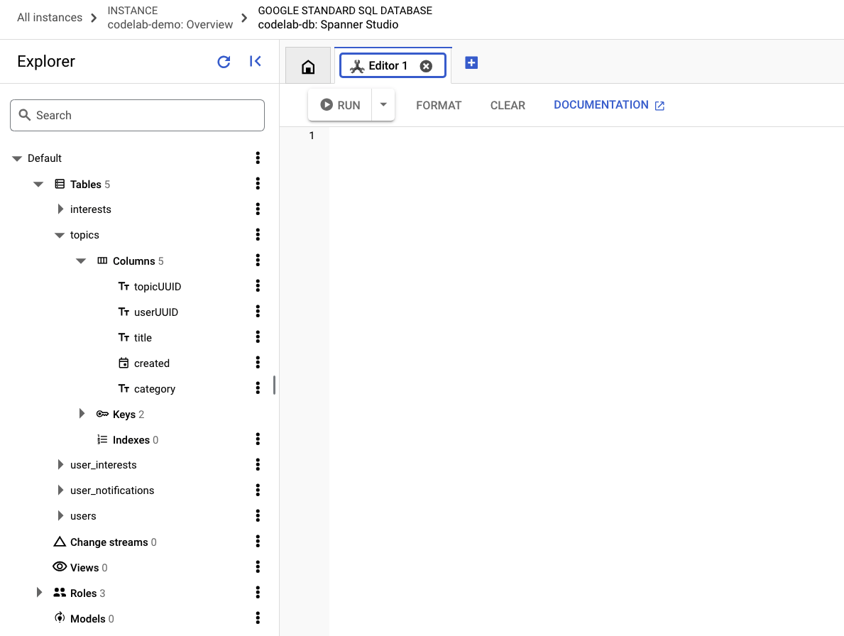Go to codelab-demo instance overview
The image size is (844, 636).
click(x=170, y=25)
